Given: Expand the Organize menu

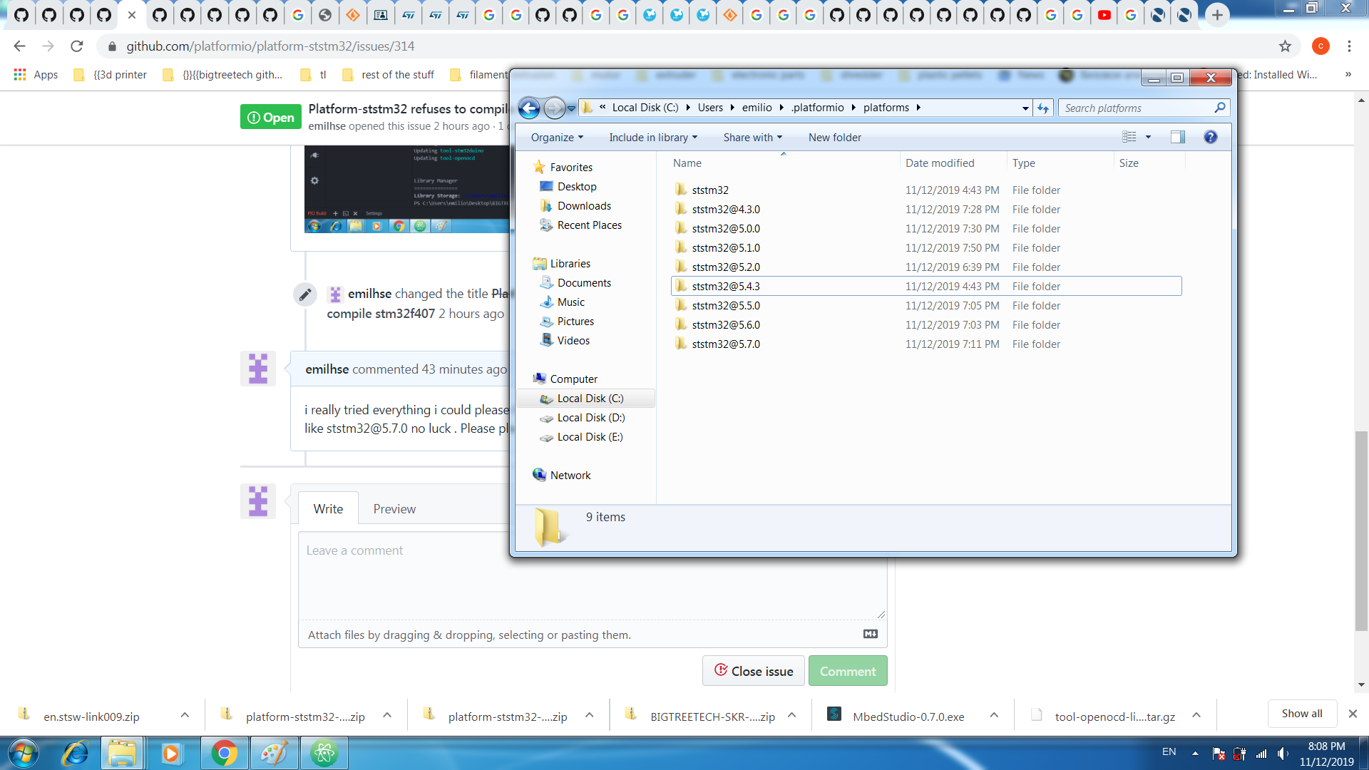Looking at the screenshot, I should pos(557,137).
